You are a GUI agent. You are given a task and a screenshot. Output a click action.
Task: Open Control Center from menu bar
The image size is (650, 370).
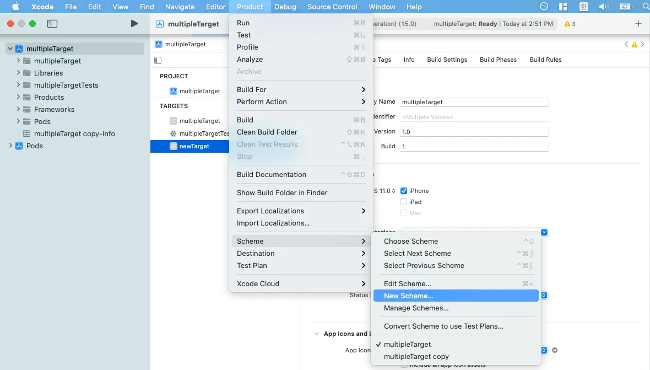(x=563, y=7)
